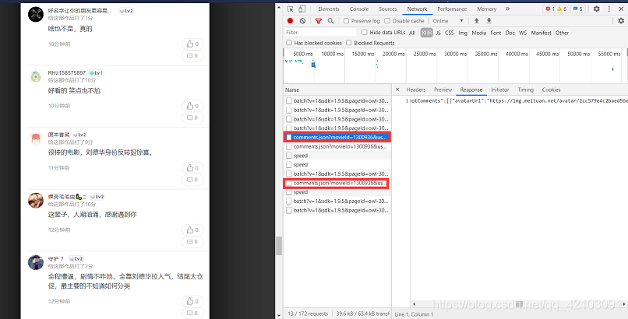Click the Name column header
The image size is (628, 319).
point(337,90)
